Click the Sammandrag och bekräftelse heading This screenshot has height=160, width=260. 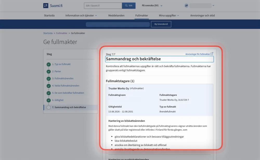point(133,59)
